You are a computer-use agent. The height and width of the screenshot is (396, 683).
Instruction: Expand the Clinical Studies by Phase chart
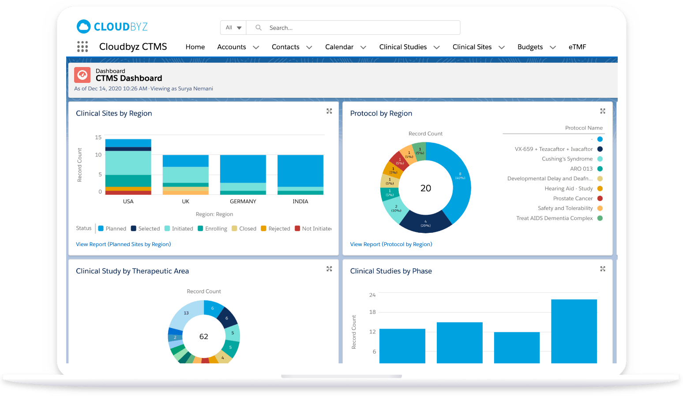pos(603,269)
